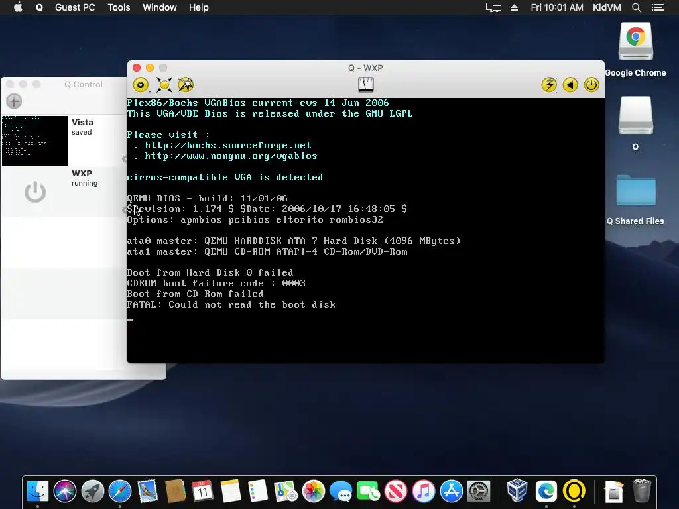Open Mail from the Dock
This screenshot has height=509, width=679.
click(x=148, y=492)
